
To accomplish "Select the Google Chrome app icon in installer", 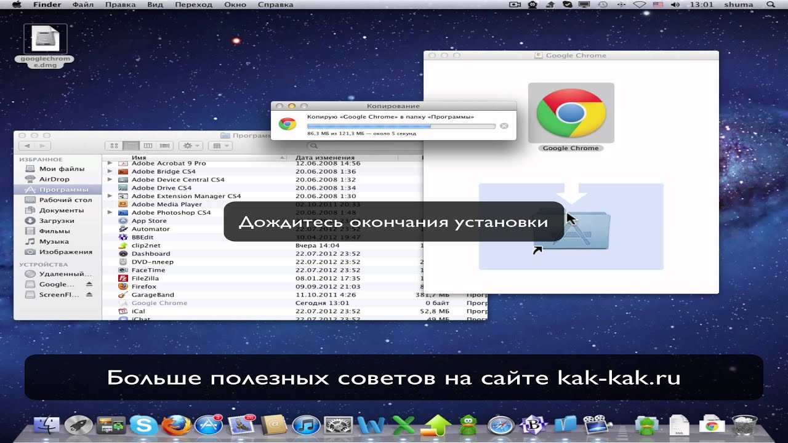I will [x=571, y=113].
